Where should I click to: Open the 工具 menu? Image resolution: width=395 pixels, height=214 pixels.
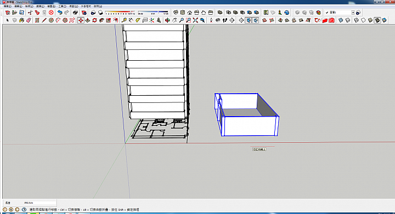click(x=62, y=6)
